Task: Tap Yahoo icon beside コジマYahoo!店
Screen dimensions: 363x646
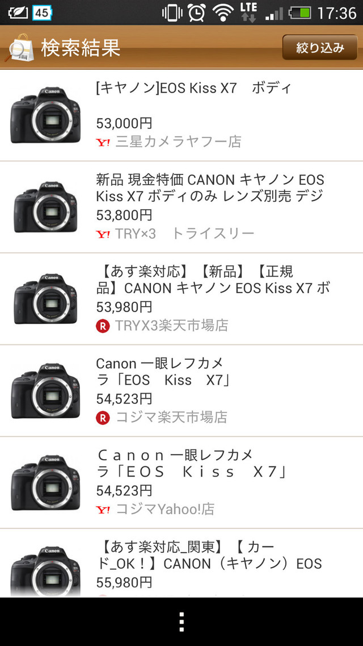Action: [x=103, y=510]
